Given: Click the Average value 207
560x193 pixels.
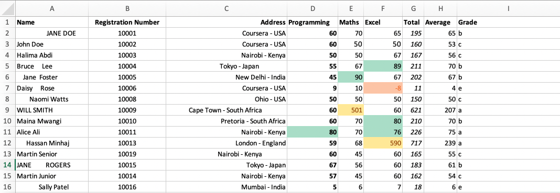Looking at the screenshot, I should [x=440, y=110].
